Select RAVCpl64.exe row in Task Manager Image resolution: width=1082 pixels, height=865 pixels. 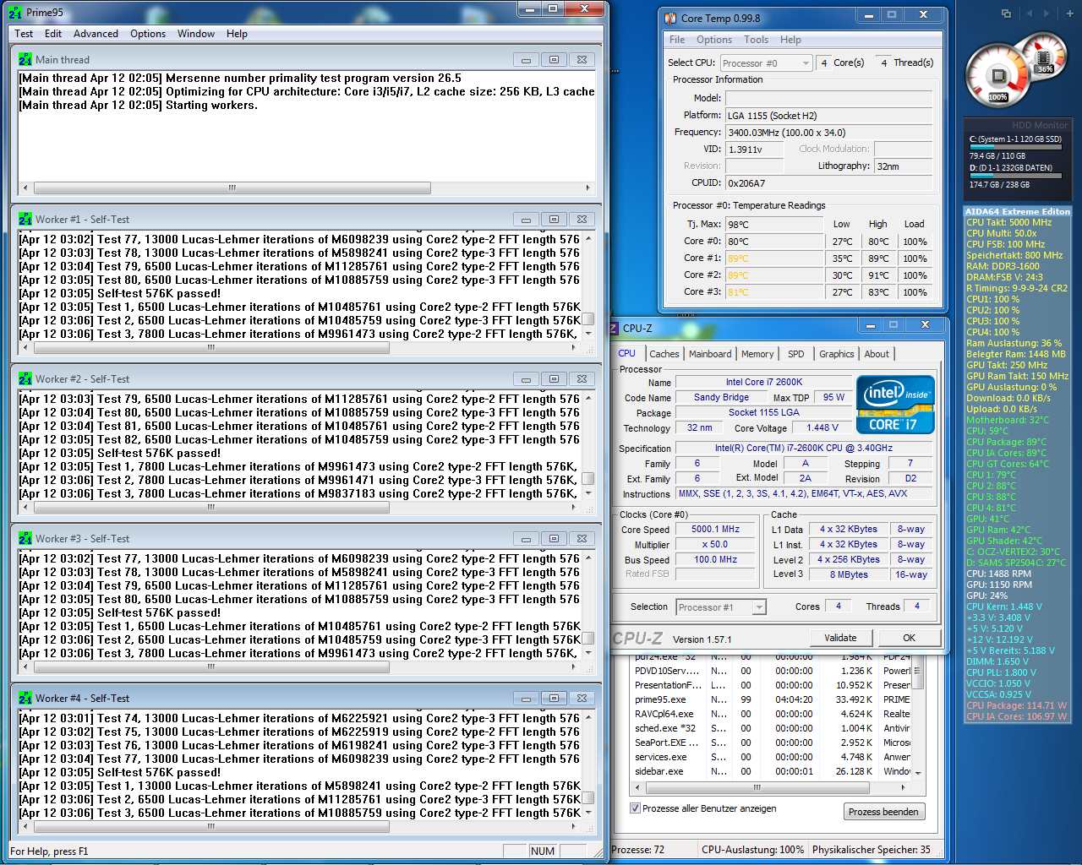coord(772,714)
